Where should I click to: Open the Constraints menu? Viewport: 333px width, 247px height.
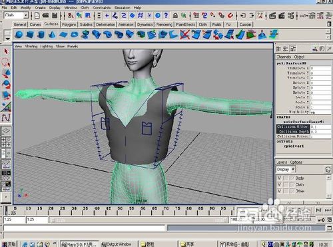click(102, 7)
